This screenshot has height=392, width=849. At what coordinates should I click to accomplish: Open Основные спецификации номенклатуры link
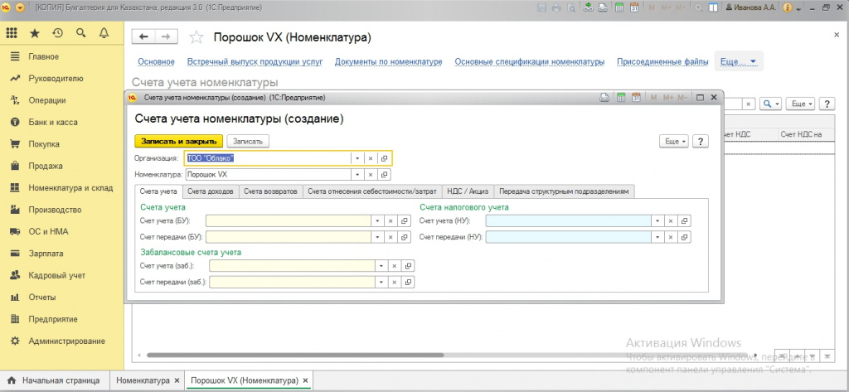pyautogui.click(x=530, y=61)
